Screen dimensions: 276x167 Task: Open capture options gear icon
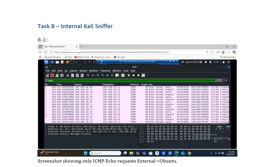click(61, 75)
